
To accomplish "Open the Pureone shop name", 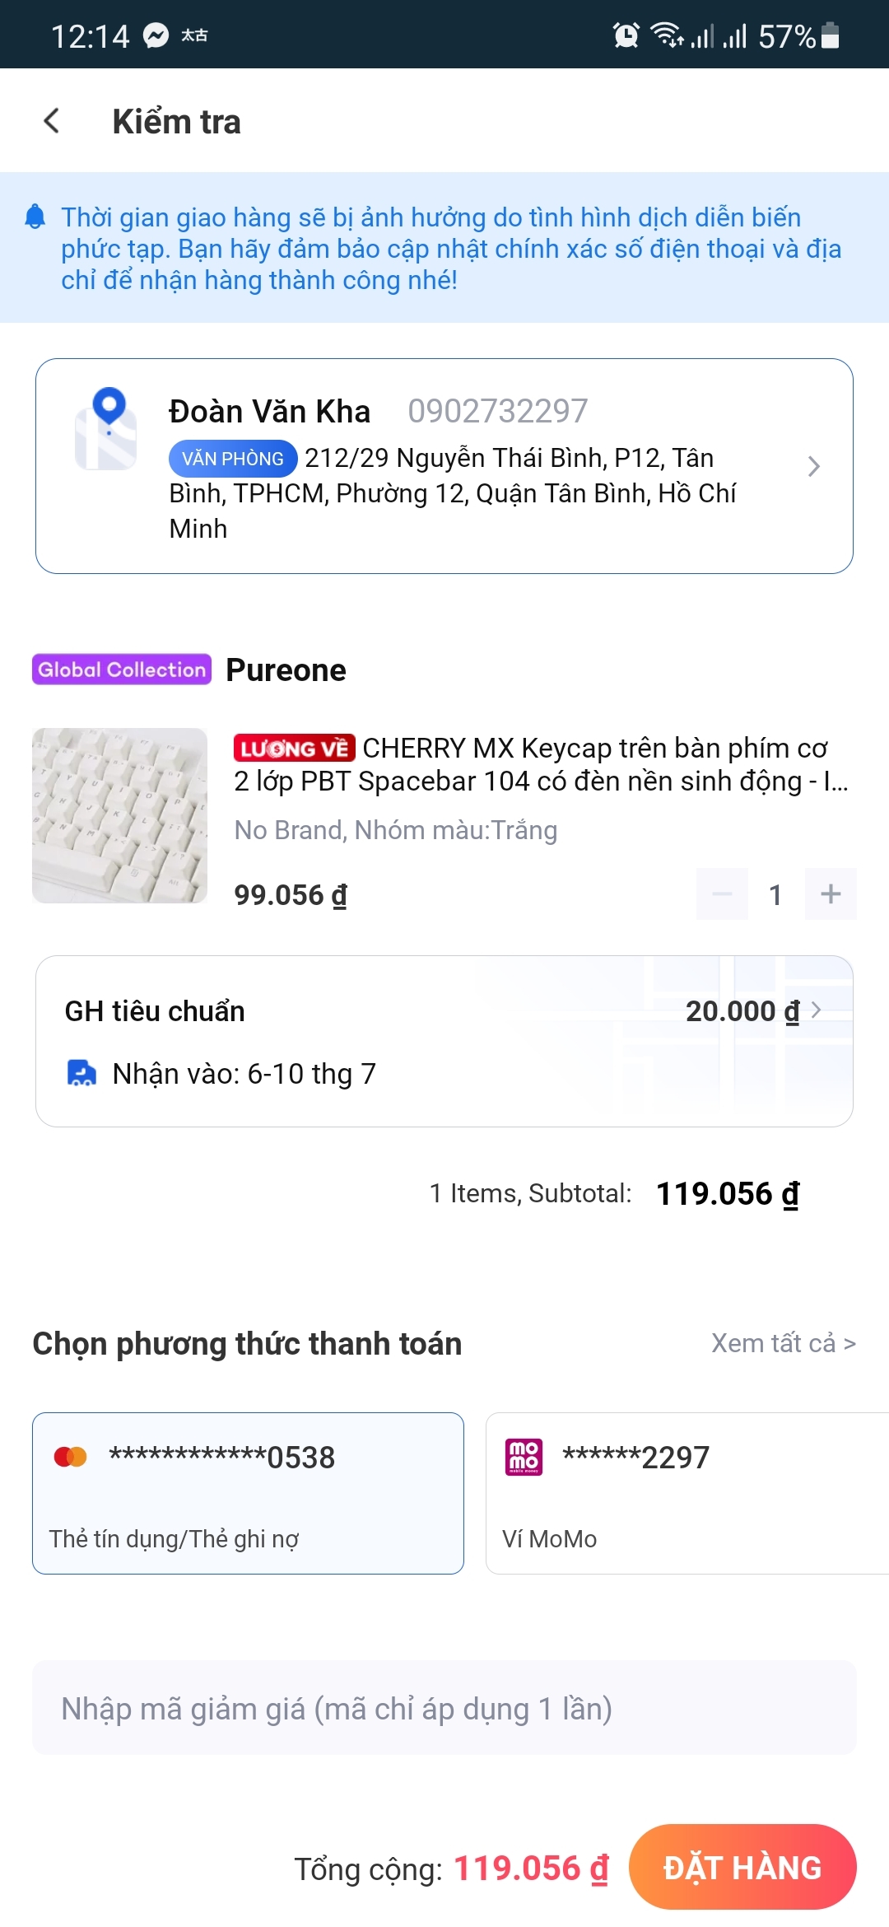I will point(286,670).
